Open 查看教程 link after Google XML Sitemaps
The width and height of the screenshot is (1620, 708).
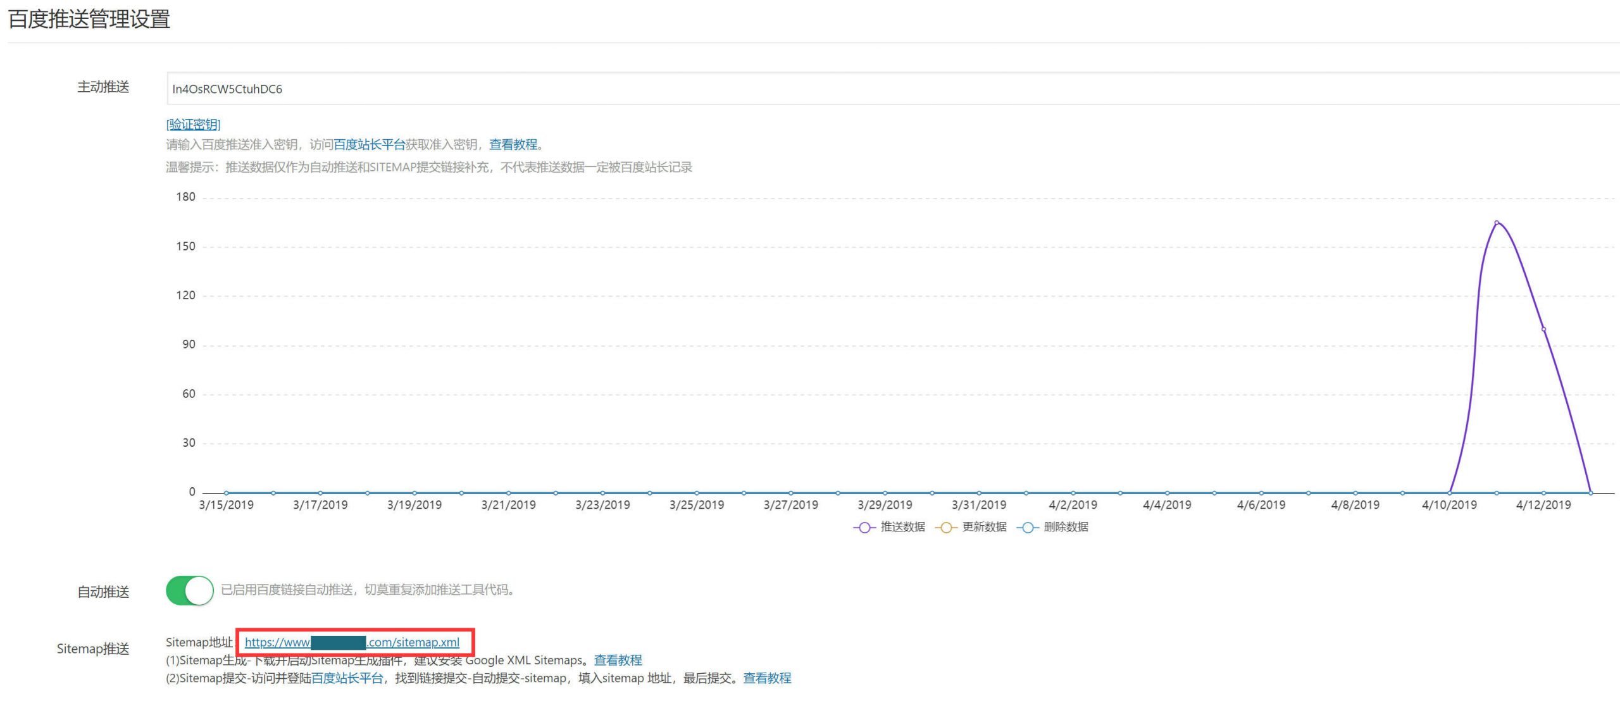618,661
